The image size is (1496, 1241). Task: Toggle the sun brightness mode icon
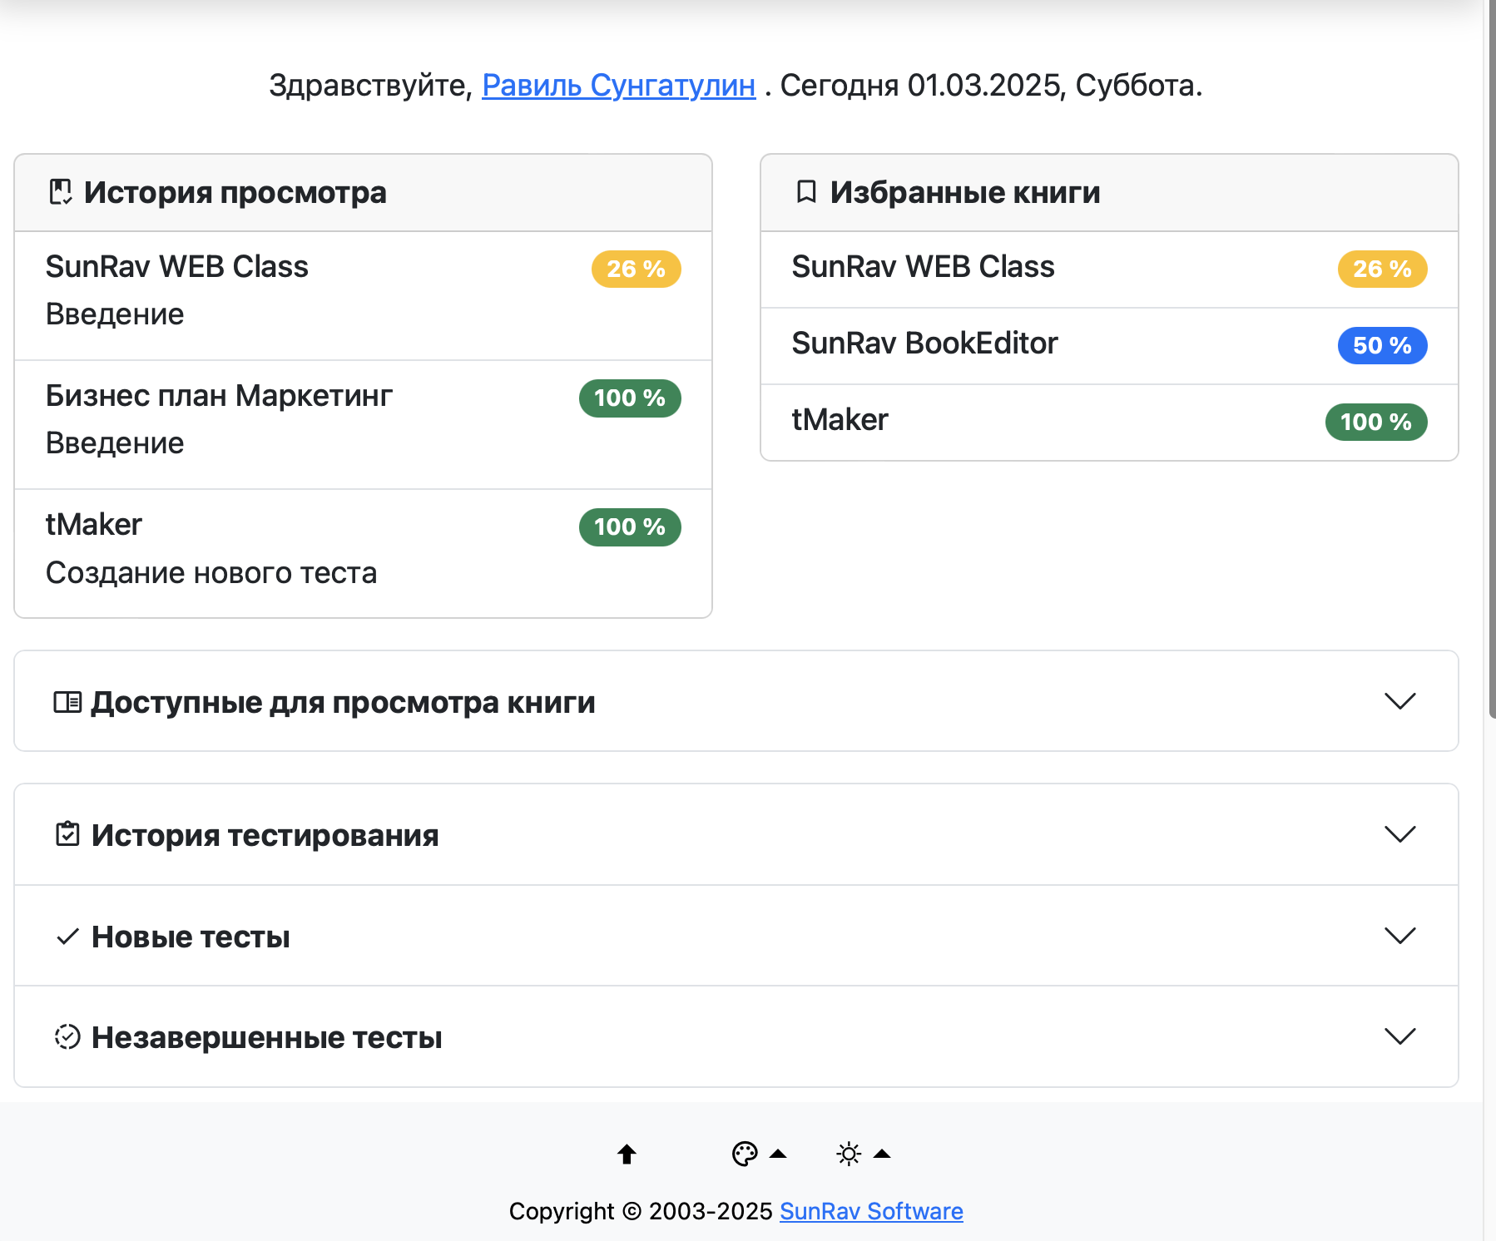848,1154
